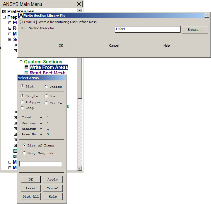This screenshot has width=211, height=204.
Task: Collapse the ANSYS Main Menu with chevron icon
Action: (x=79, y=4)
